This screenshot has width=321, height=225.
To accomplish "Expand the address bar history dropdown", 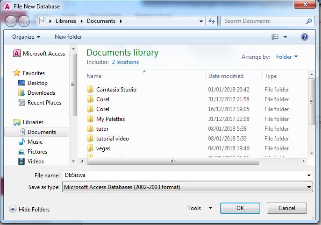I will (201, 21).
